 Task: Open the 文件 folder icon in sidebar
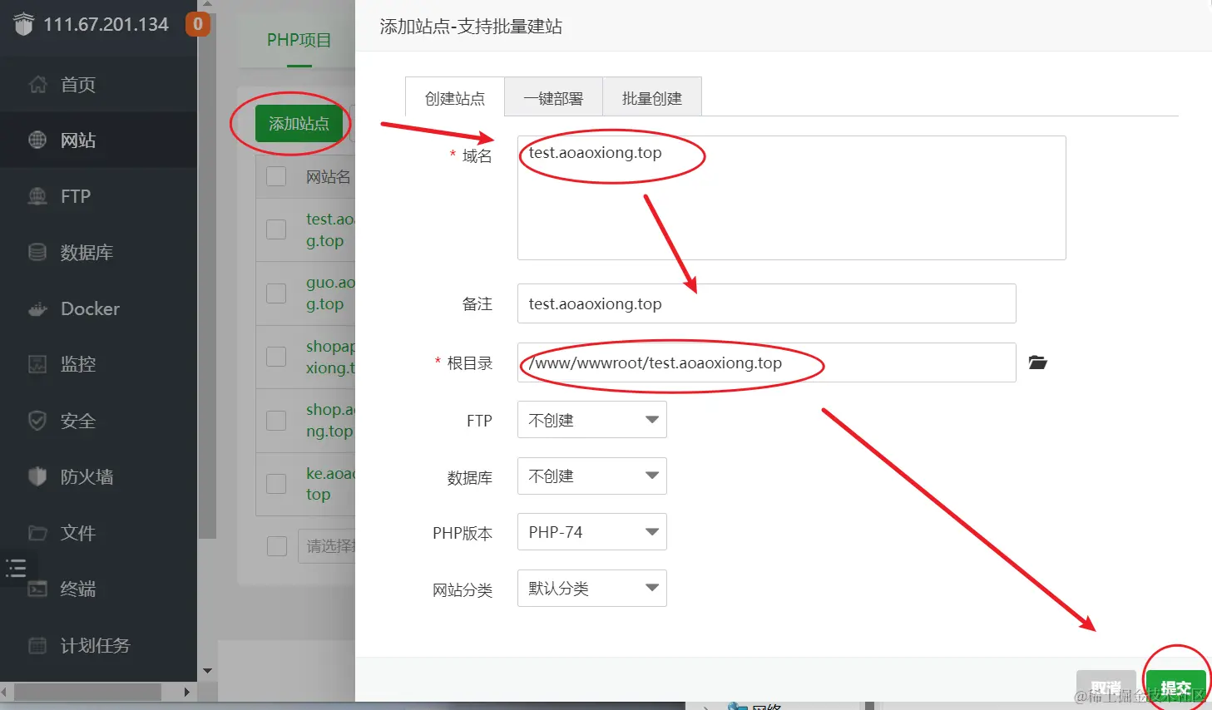coord(37,533)
